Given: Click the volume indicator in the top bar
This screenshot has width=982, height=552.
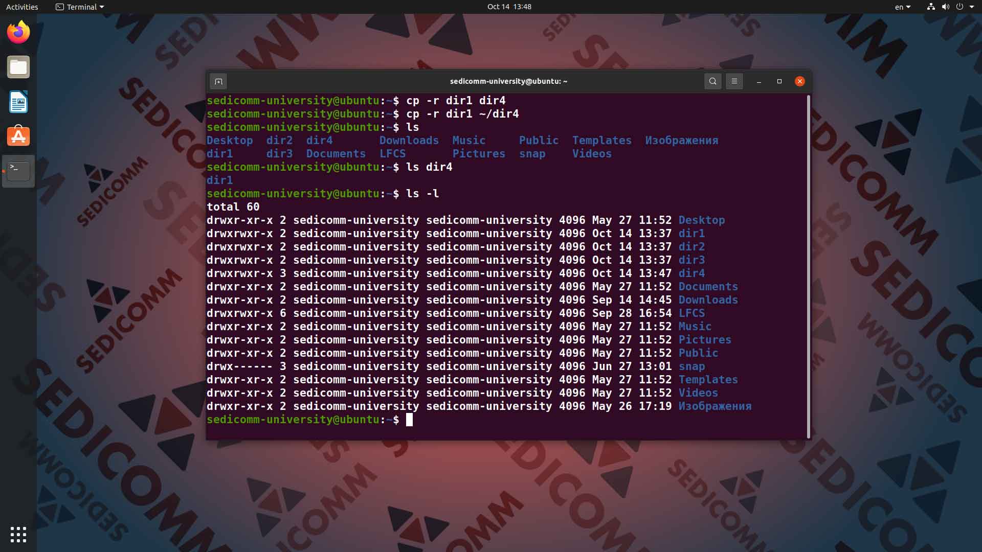Looking at the screenshot, I should (945, 7).
